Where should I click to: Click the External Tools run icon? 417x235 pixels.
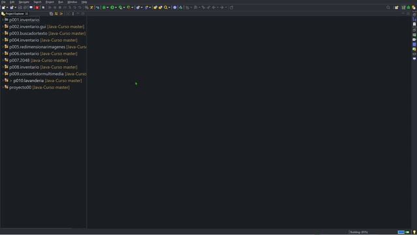[x=129, y=7]
